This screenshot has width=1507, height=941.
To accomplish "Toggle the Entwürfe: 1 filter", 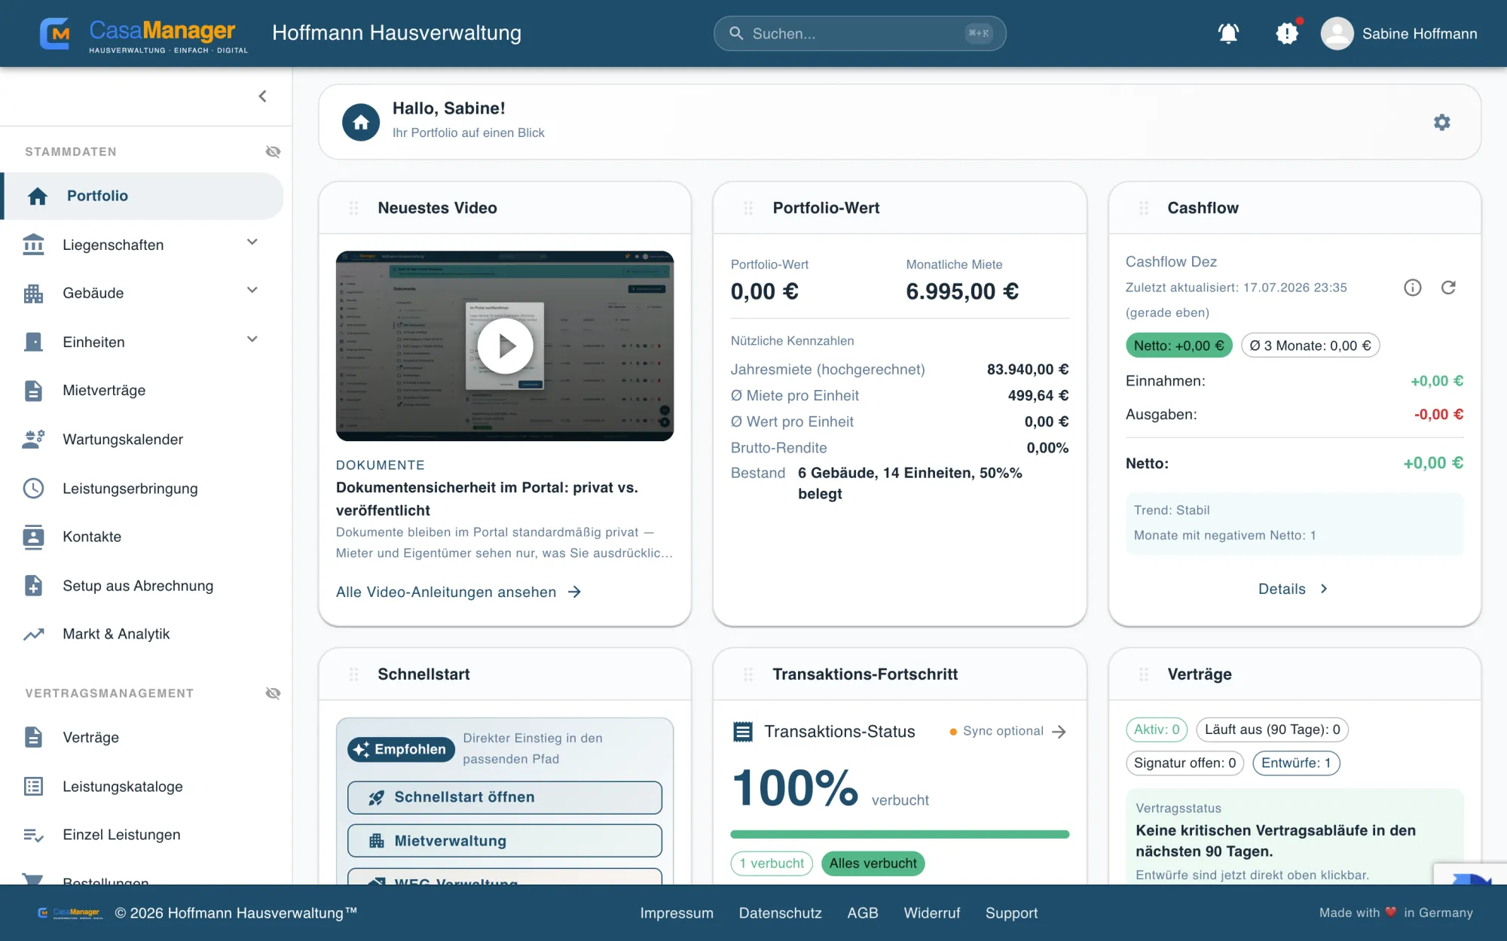I will pyautogui.click(x=1296, y=763).
